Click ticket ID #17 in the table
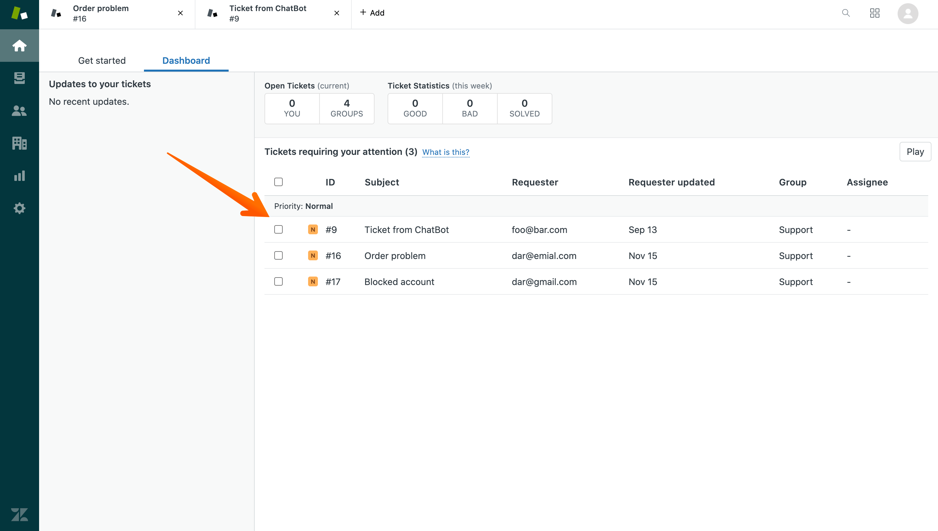This screenshot has height=531, width=938. point(333,281)
